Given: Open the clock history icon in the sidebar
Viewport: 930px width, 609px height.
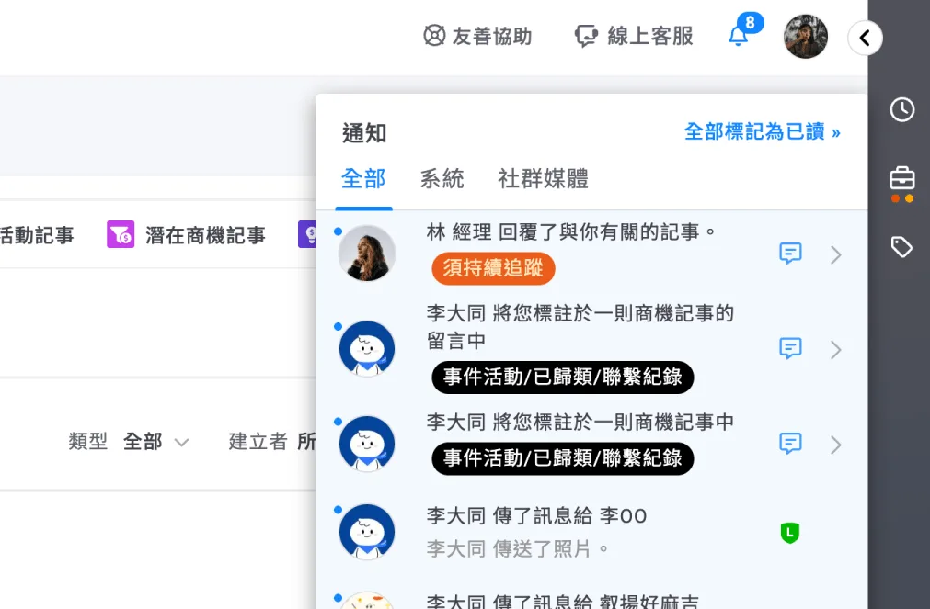Looking at the screenshot, I should (901, 109).
